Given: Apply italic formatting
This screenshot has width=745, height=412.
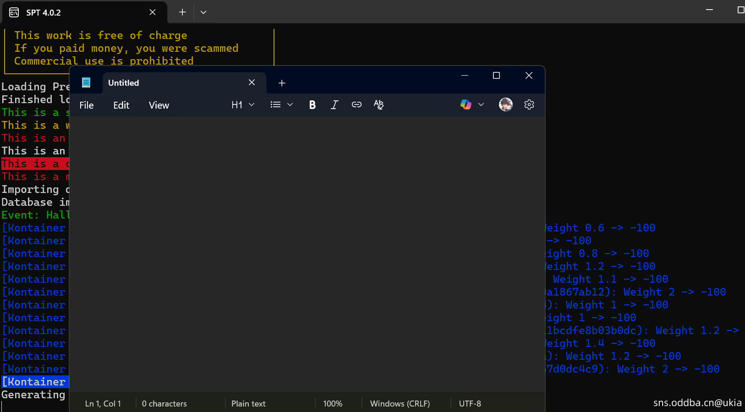Looking at the screenshot, I should 334,105.
